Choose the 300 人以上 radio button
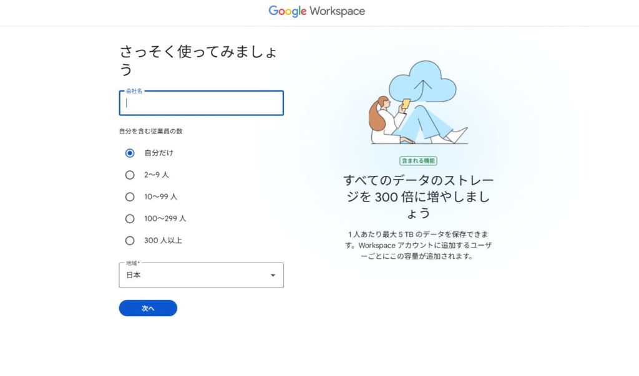The width and height of the screenshot is (639, 376). [x=130, y=240]
